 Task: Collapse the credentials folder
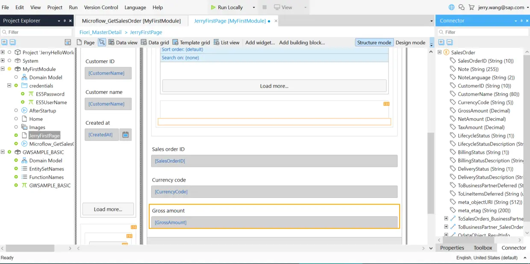pos(9,85)
